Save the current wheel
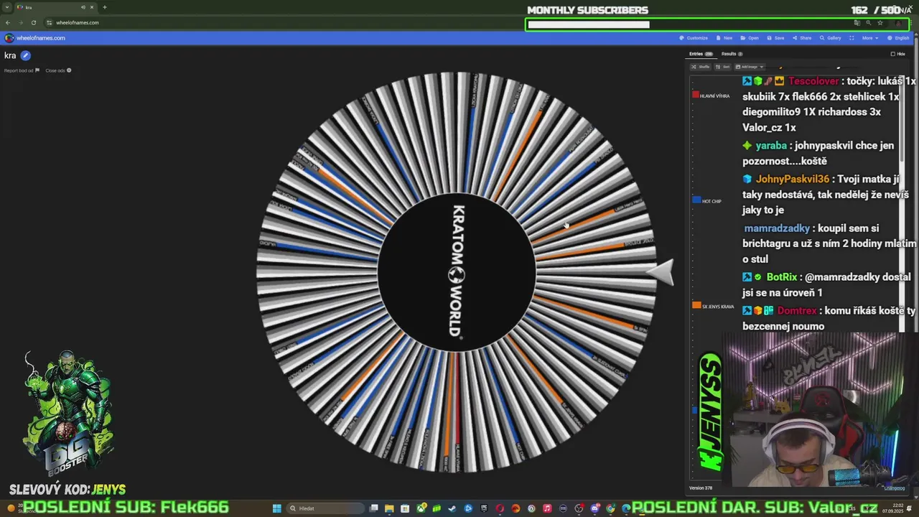 775,38
